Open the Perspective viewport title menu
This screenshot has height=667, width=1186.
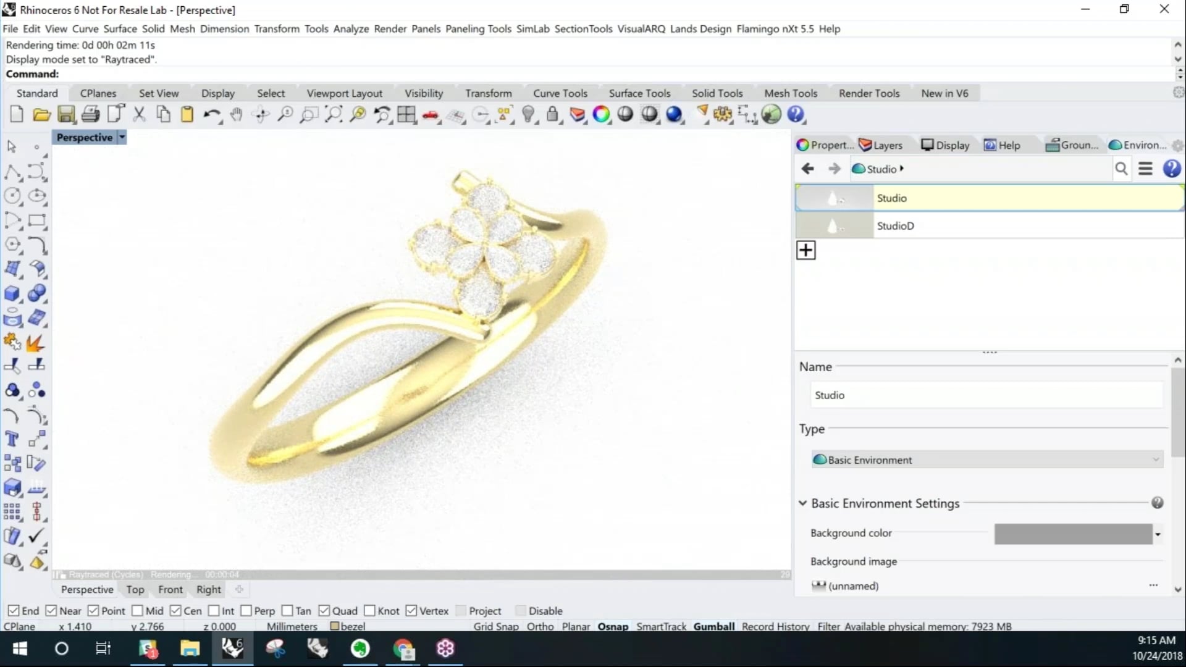coord(122,137)
